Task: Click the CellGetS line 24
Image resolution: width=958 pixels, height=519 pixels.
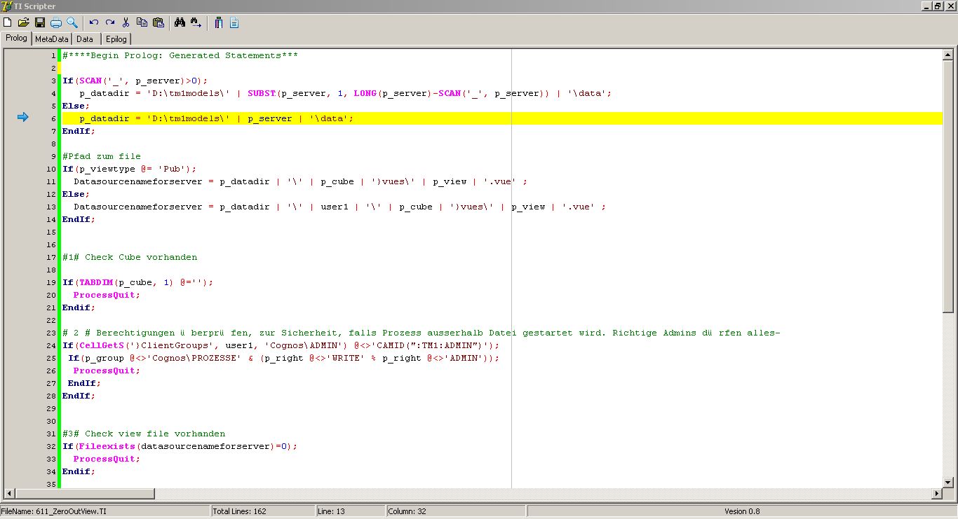Action: click(x=281, y=345)
